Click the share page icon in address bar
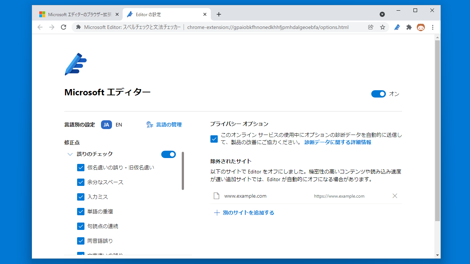Screen dimensions: 470x264 (371, 27)
